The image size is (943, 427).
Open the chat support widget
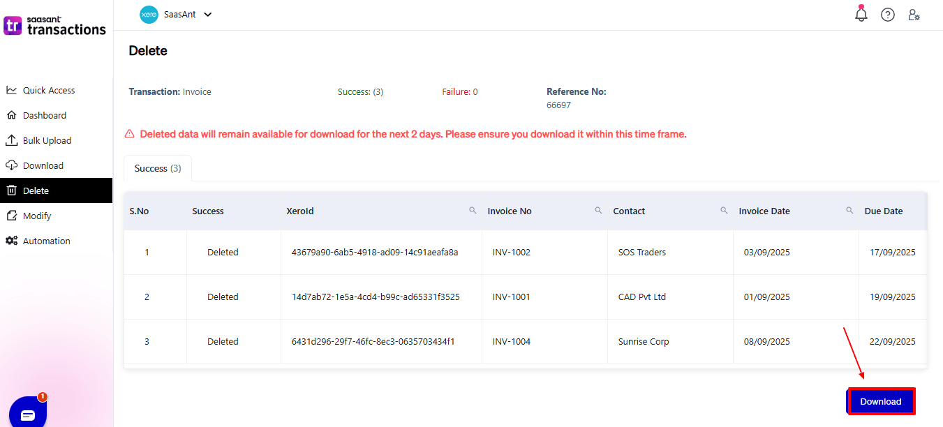click(x=27, y=412)
